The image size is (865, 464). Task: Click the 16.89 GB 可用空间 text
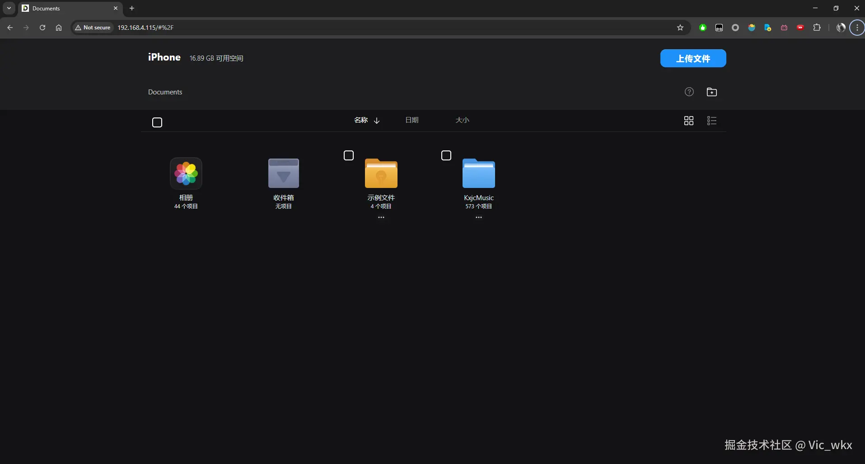coord(216,58)
